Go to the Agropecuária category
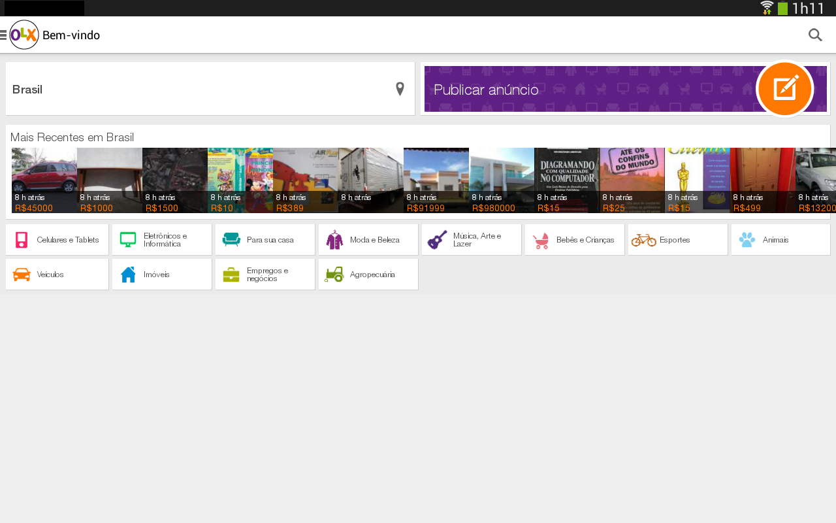 point(368,275)
